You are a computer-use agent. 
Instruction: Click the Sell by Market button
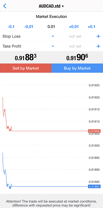(26, 68)
